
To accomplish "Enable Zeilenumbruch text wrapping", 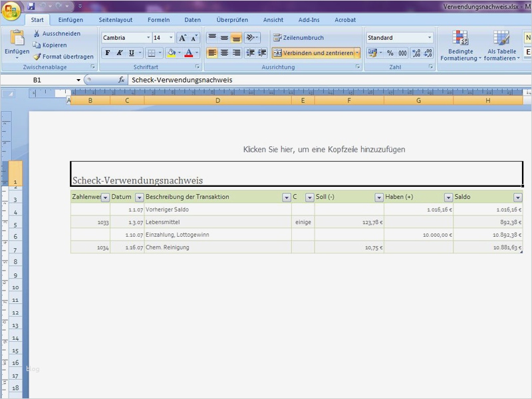I will [299, 38].
